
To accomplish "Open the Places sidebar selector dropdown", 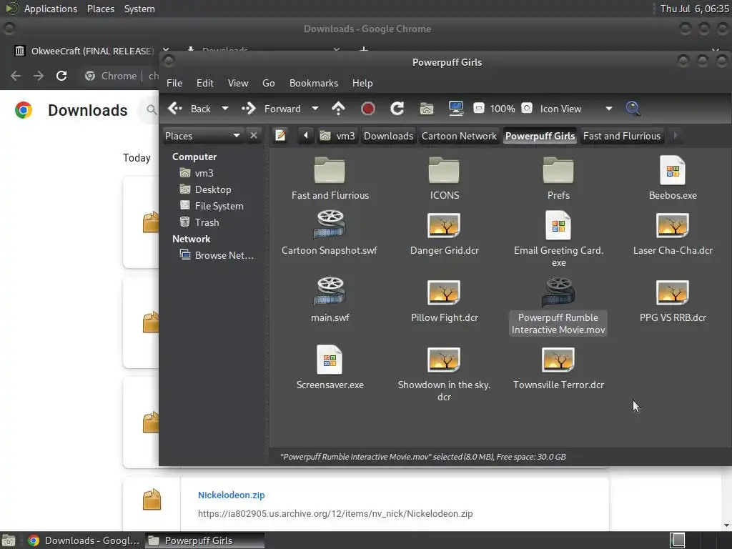I will pos(202,136).
